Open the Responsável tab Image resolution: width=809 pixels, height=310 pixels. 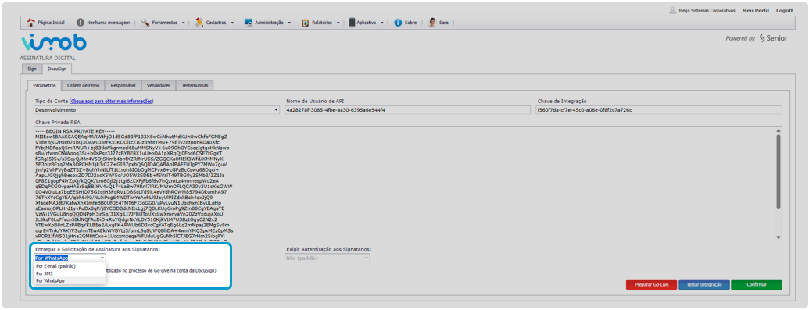(123, 85)
